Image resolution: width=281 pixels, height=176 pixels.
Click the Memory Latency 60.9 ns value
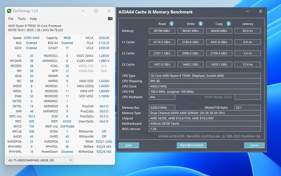coord(248,31)
